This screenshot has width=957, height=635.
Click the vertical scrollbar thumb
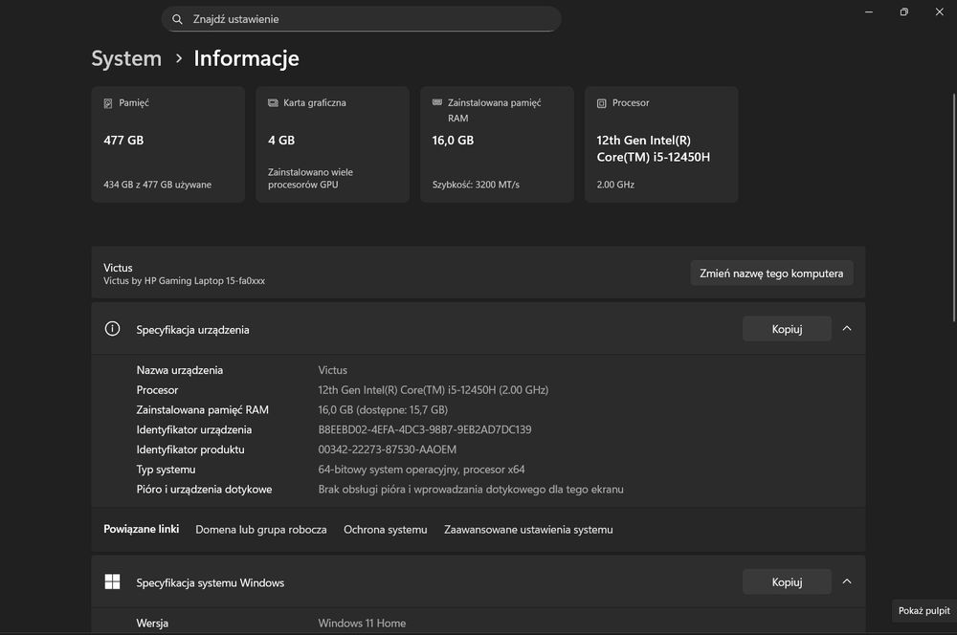[x=954, y=208]
